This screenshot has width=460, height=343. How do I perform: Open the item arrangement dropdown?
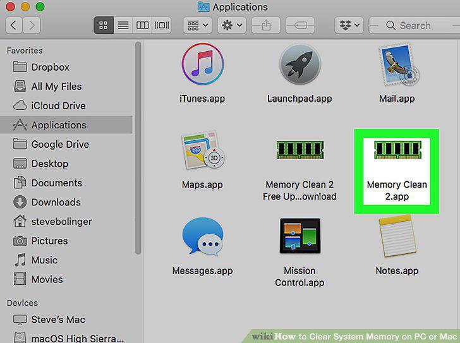197,25
